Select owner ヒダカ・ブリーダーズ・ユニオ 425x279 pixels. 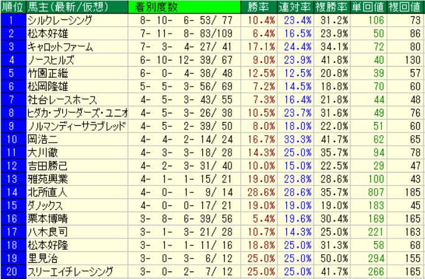click(x=78, y=113)
